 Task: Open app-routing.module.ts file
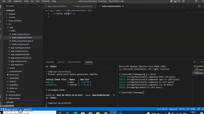tap(21, 48)
